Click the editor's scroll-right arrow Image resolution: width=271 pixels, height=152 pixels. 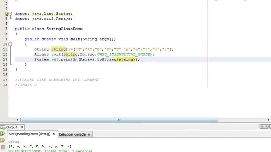pyautogui.click(x=268, y=120)
